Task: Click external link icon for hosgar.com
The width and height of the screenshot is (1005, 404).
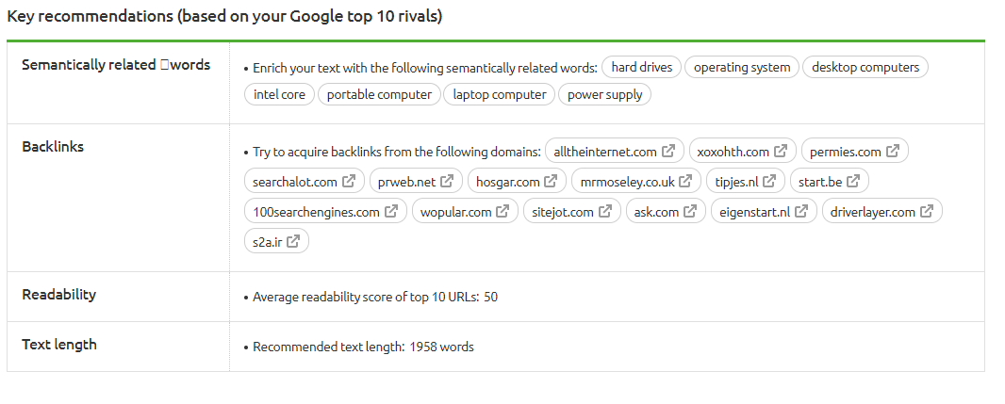Action: pyautogui.click(x=551, y=181)
